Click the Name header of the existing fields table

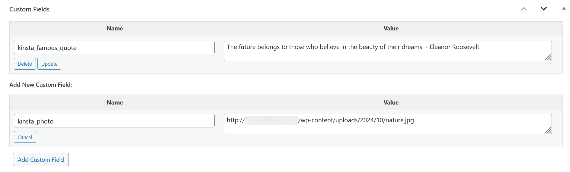(x=115, y=29)
